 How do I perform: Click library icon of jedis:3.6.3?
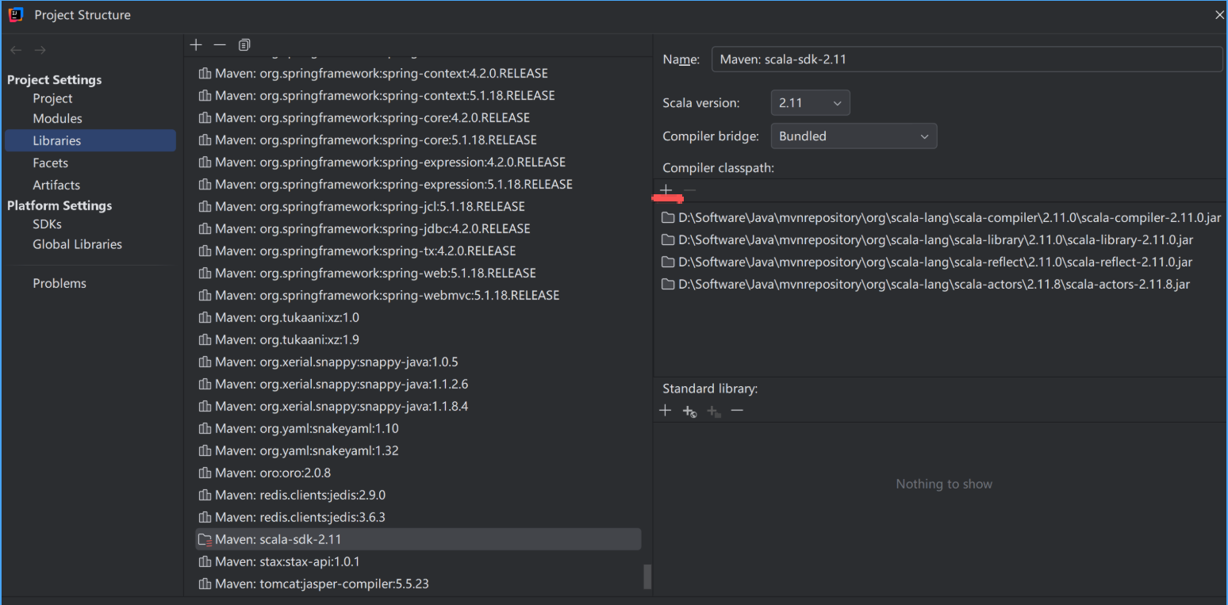coord(205,517)
